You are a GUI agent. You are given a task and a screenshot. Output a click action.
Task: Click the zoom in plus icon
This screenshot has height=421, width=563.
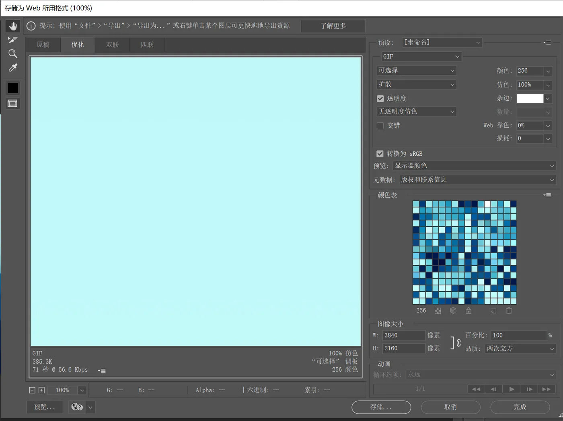tap(41, 390)
